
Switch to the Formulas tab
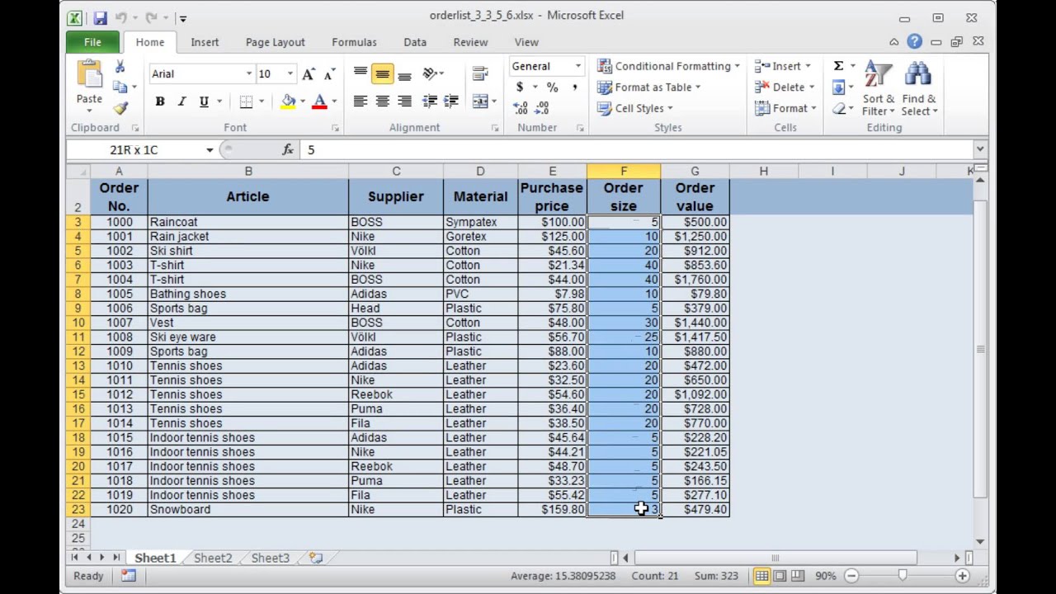[x=354, y=42]
